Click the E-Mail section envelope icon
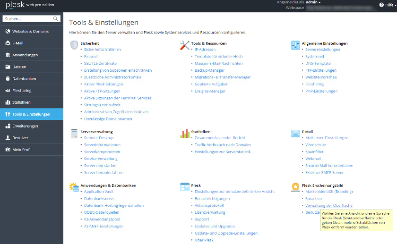This screenshot has height=244, width=397. (295, 134)
